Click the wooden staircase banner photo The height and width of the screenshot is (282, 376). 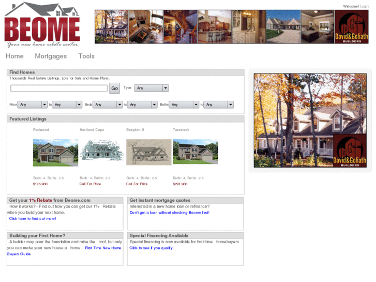(181, 26)
